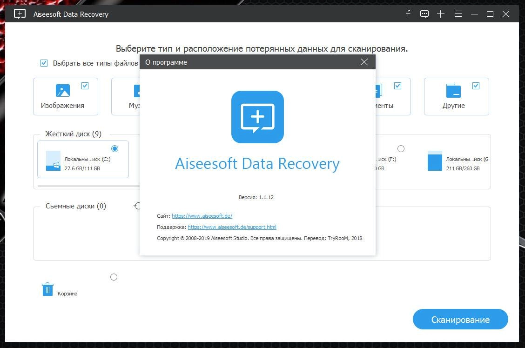525x348 pixels.
Task: Click the Aiseesoft app logo in title bar
Action: (20, 14)
